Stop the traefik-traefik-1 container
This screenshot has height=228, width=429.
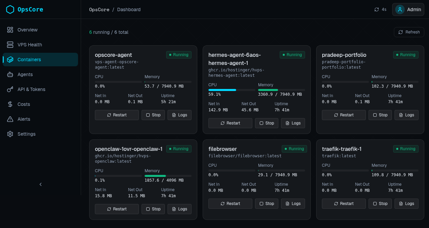click(x=380, y=204)
